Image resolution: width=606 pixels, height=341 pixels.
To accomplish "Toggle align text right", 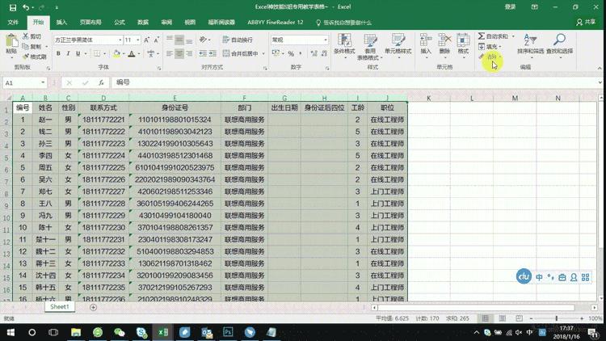I will coord(189,54).
